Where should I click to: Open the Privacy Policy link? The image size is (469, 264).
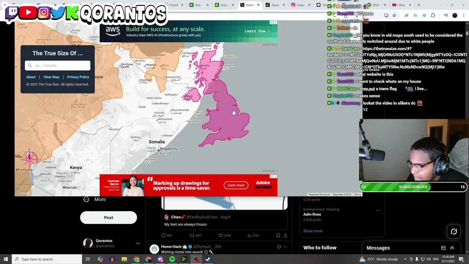click(78, 77)
